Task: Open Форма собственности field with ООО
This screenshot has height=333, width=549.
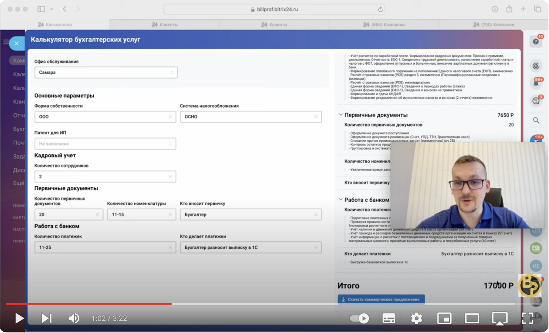Action: [x=105, y=117]
